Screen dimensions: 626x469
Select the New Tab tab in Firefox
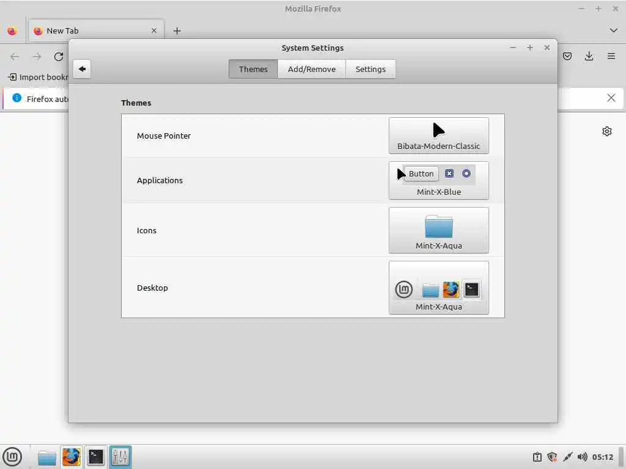point(95,31)
